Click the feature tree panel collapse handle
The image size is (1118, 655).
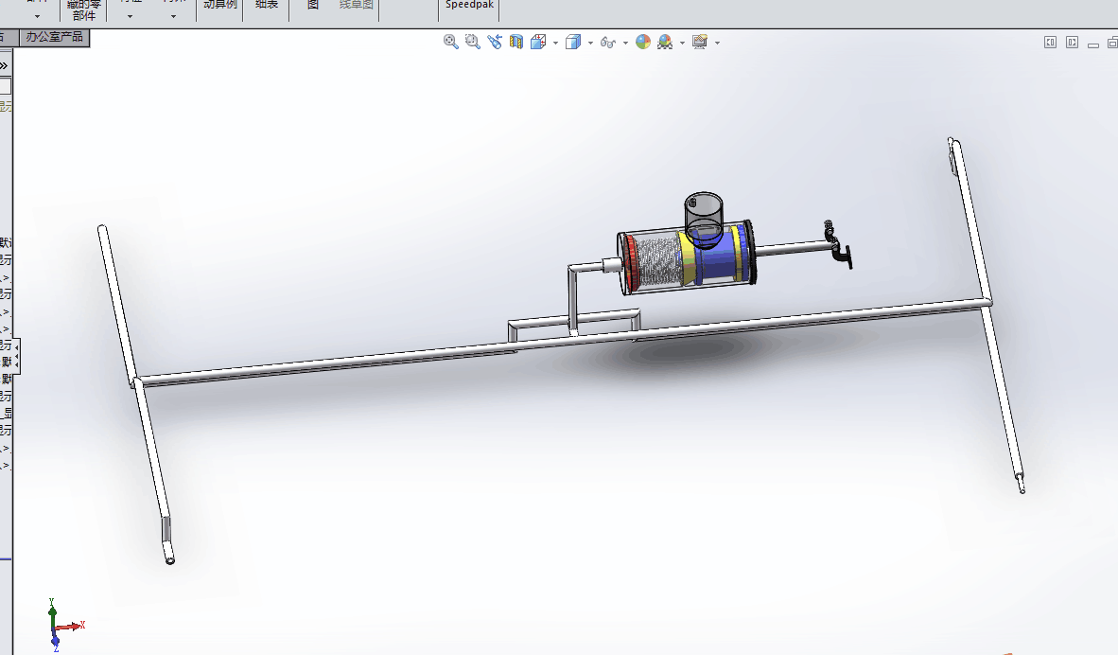pyautogui.click(x=17, y=356)
